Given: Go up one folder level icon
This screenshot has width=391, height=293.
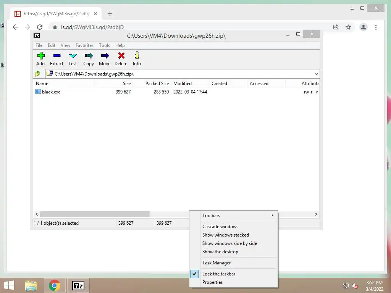Looking at the screenshot, I should 38,74.
